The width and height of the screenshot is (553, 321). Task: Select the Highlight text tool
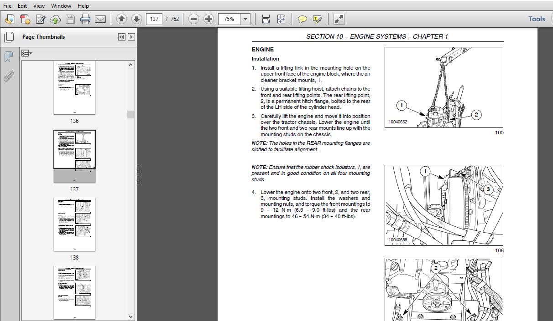[318, 19]
